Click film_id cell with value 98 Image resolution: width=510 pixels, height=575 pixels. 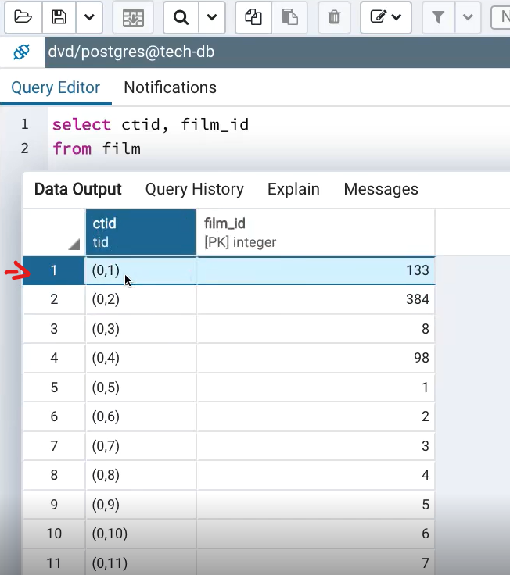pos(316,358)
